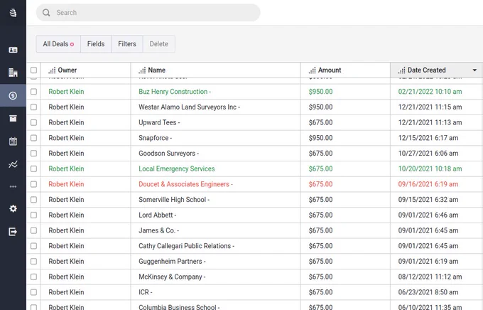Check the Doucet & Associates Engineers row
Image resolution: width=483 pixels, height=310 pixels.
pos(33,184)
